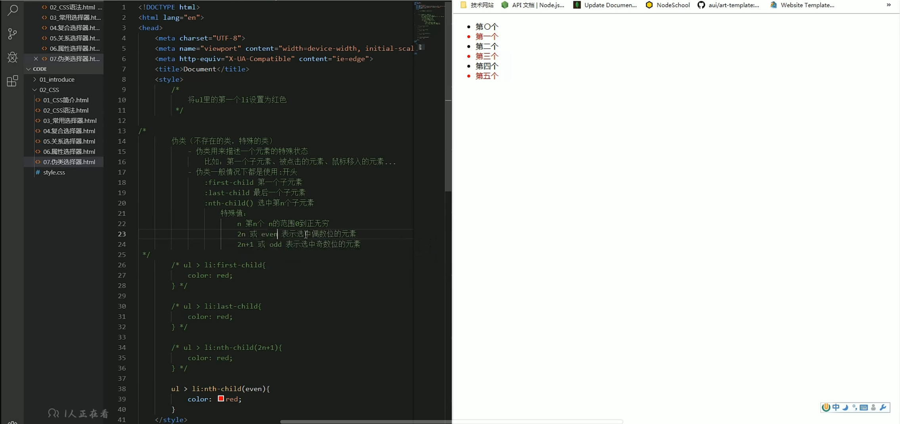Open 02_CSS语法.html in explorer tree

(63, 110)
